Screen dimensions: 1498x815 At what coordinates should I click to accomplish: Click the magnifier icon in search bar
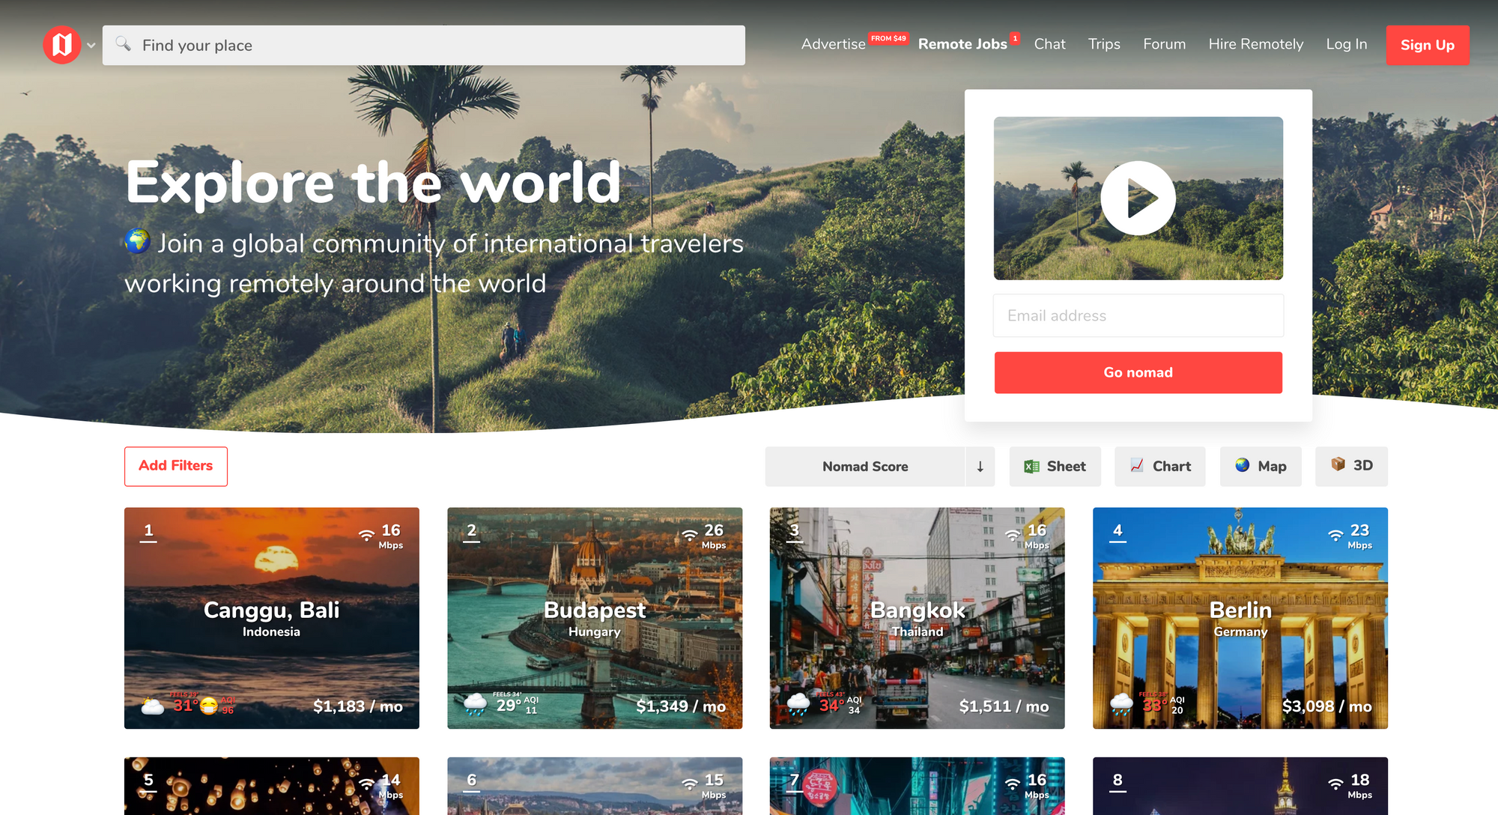[x=124, y=44]
